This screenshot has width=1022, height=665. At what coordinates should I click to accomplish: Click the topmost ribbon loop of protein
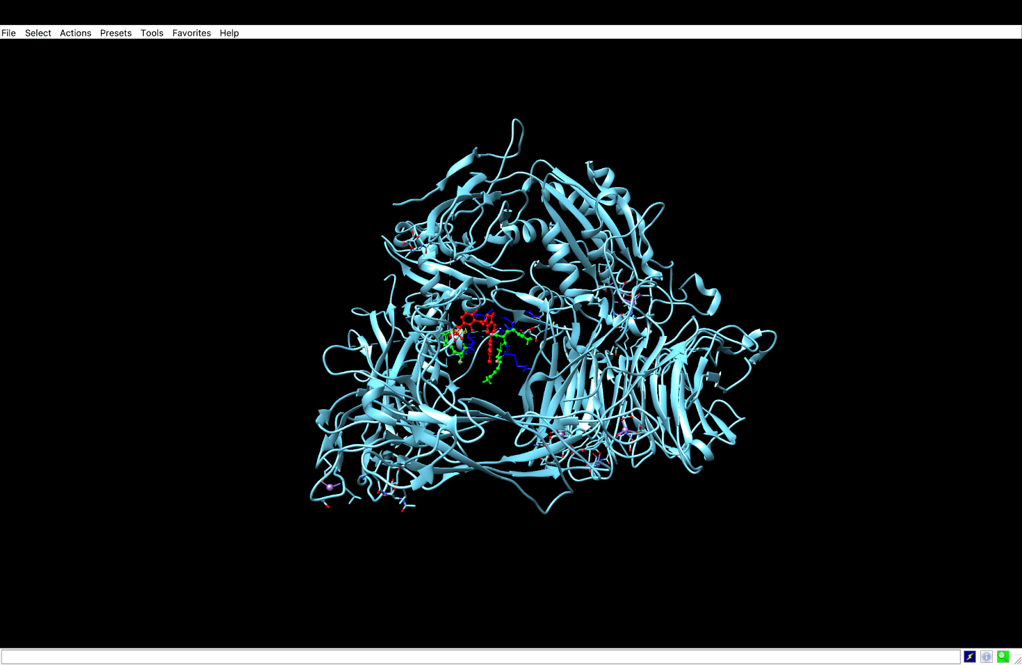click(x=516, y=128)
